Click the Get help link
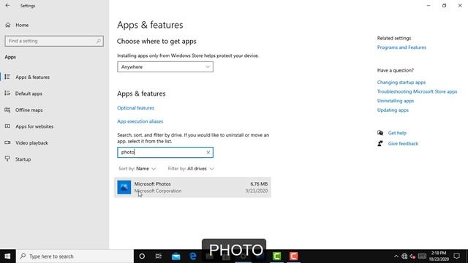 [397, 133]
